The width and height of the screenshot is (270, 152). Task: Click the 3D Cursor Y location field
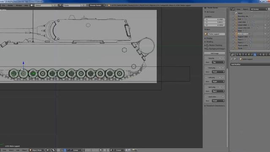pos(215,22)
